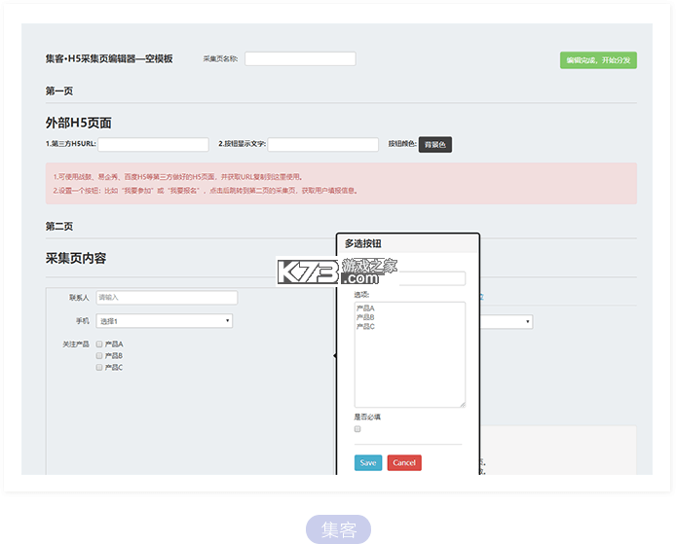
Task: Click the Save button in popup
Action: [368, 462]
